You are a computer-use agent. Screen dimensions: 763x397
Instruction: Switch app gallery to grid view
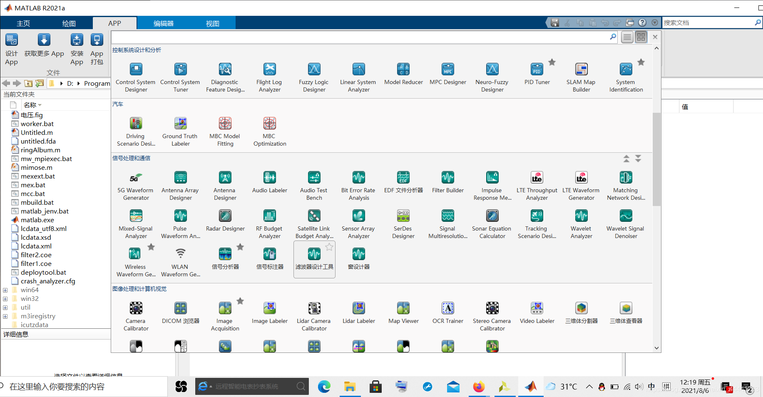coord(641,37)
